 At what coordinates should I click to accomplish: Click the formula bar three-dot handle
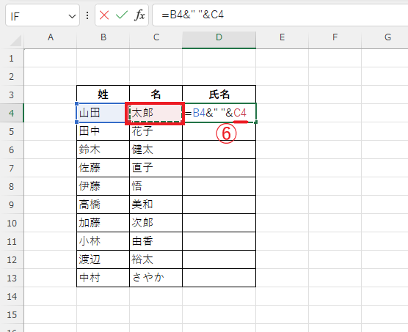pos(87,15)
